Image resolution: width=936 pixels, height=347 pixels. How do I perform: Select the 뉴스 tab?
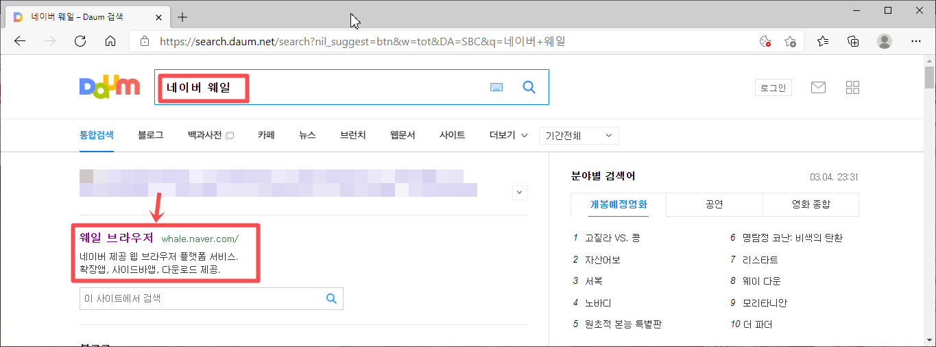[x=307, y=135]
